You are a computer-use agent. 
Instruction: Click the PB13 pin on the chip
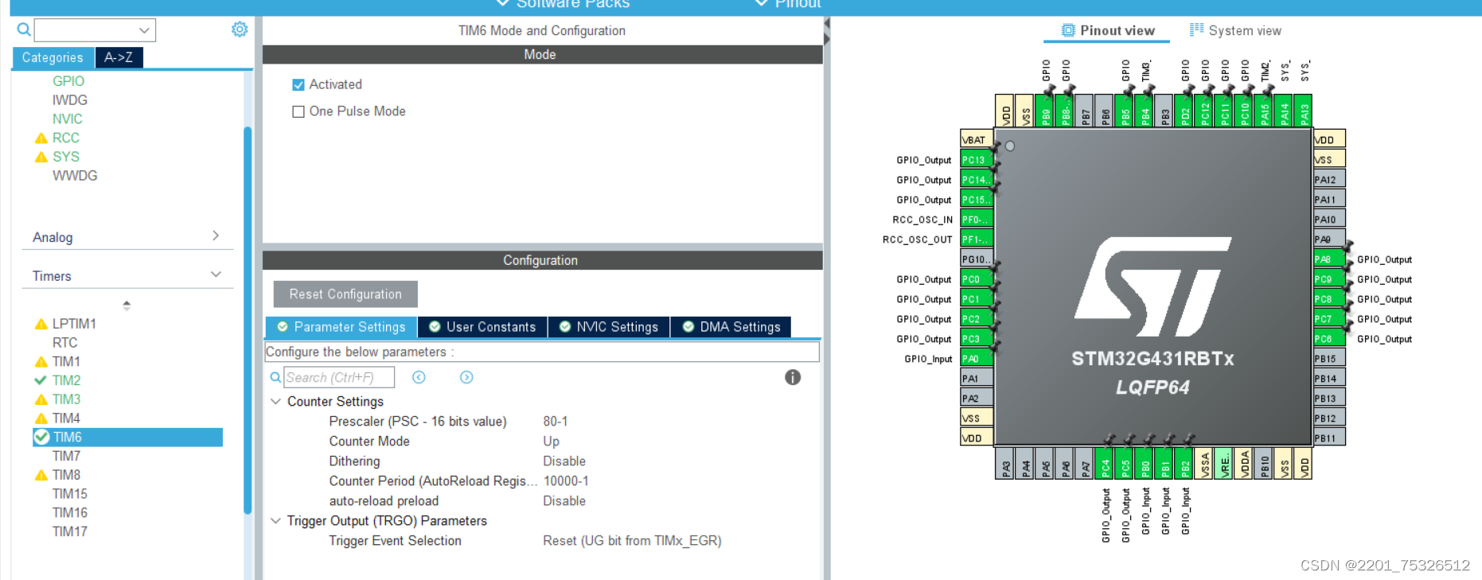[1328, 399]
